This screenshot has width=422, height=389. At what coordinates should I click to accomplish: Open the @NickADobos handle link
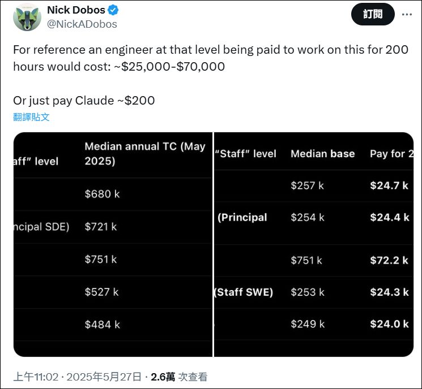tap(82, 24)
